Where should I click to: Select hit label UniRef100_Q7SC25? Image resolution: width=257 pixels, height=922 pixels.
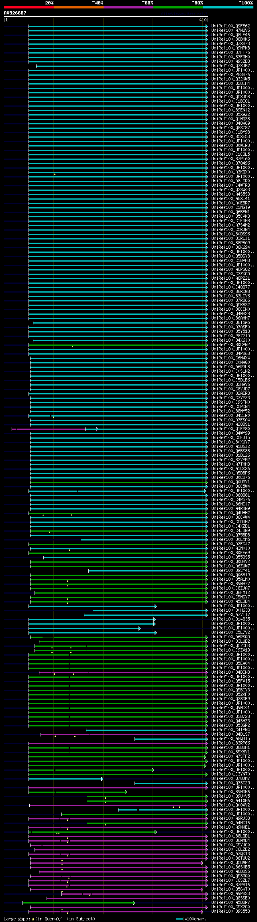(x=230, y=783)
